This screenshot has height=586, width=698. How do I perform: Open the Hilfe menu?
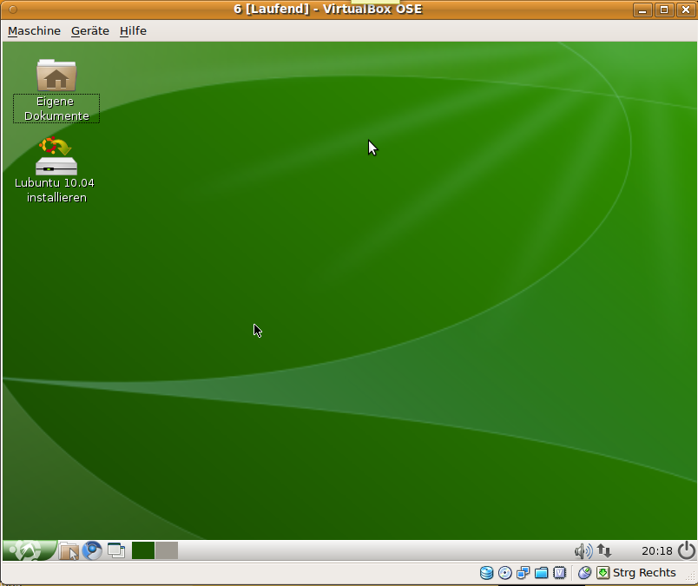(133, 30)
